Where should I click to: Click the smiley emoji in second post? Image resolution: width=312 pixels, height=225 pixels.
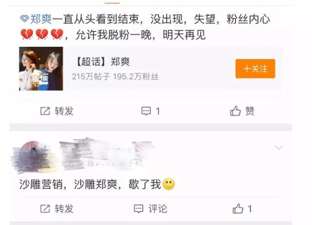point(169,184)
